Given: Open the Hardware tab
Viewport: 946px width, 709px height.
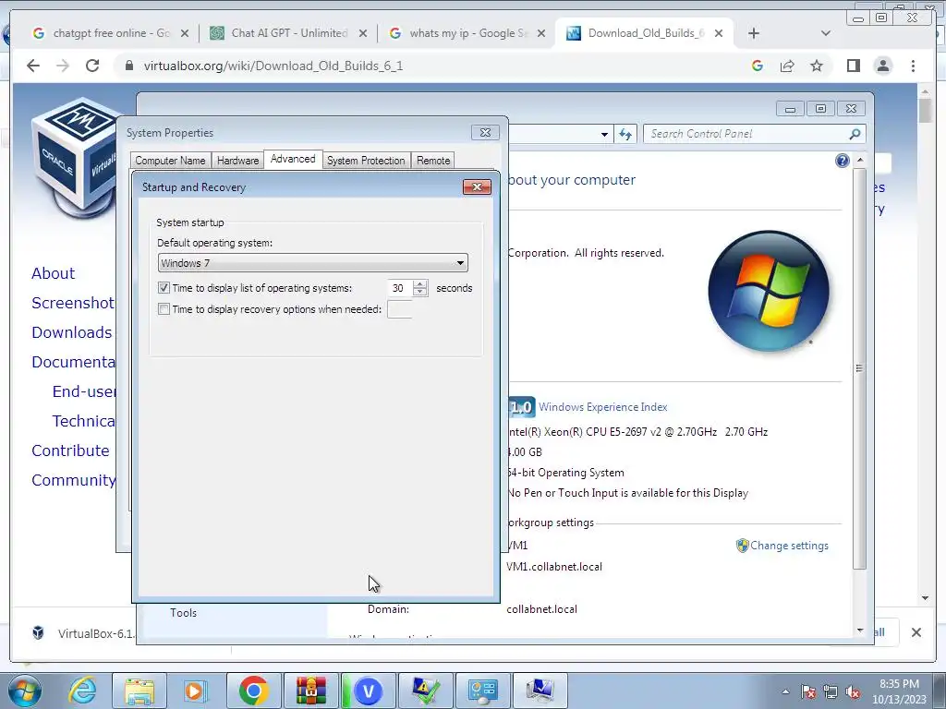Looking at the screenshot, I should [x=237, y=161].
